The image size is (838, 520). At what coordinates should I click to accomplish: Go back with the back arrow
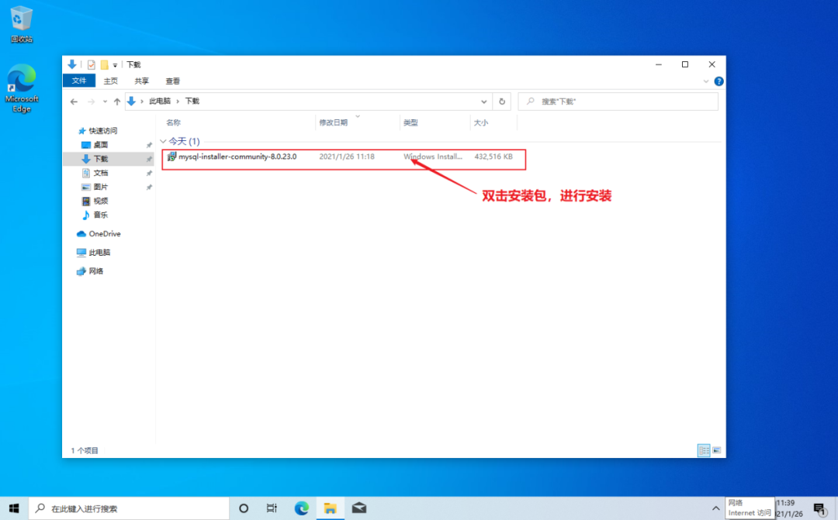[74, 102]
